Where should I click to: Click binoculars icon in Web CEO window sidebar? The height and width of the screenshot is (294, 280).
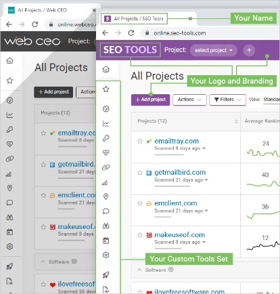(x=9, y=217)
